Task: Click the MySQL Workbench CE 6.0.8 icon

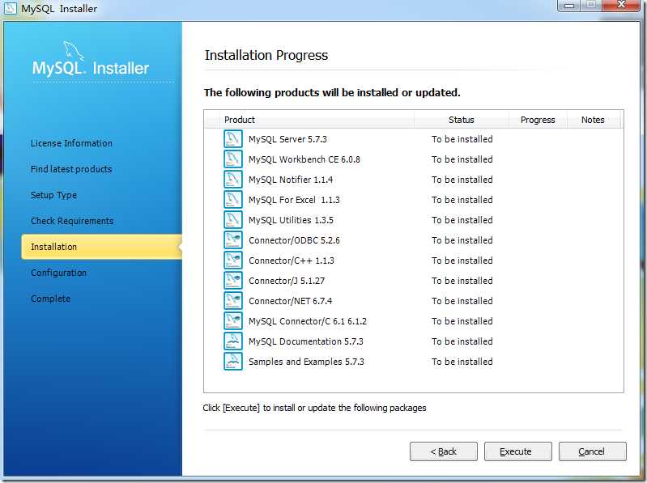Action: 232,159
